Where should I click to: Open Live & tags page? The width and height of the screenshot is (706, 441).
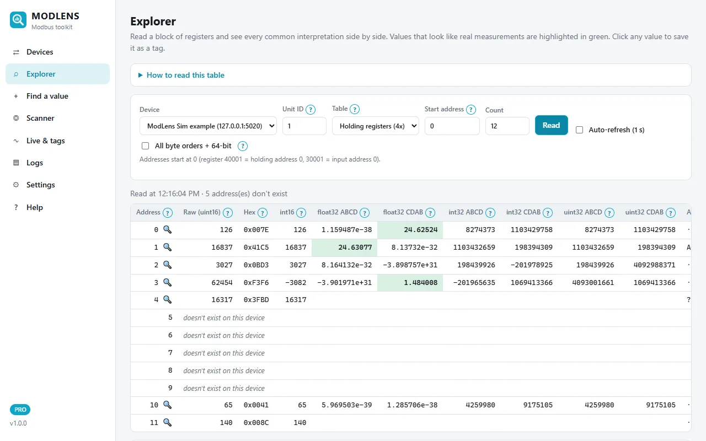tap(57, 141)
